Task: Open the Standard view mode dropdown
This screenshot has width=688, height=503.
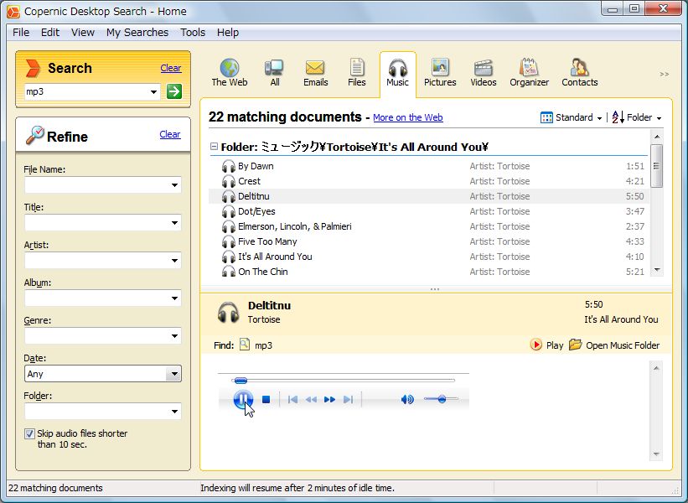Action: pos(572,117)
